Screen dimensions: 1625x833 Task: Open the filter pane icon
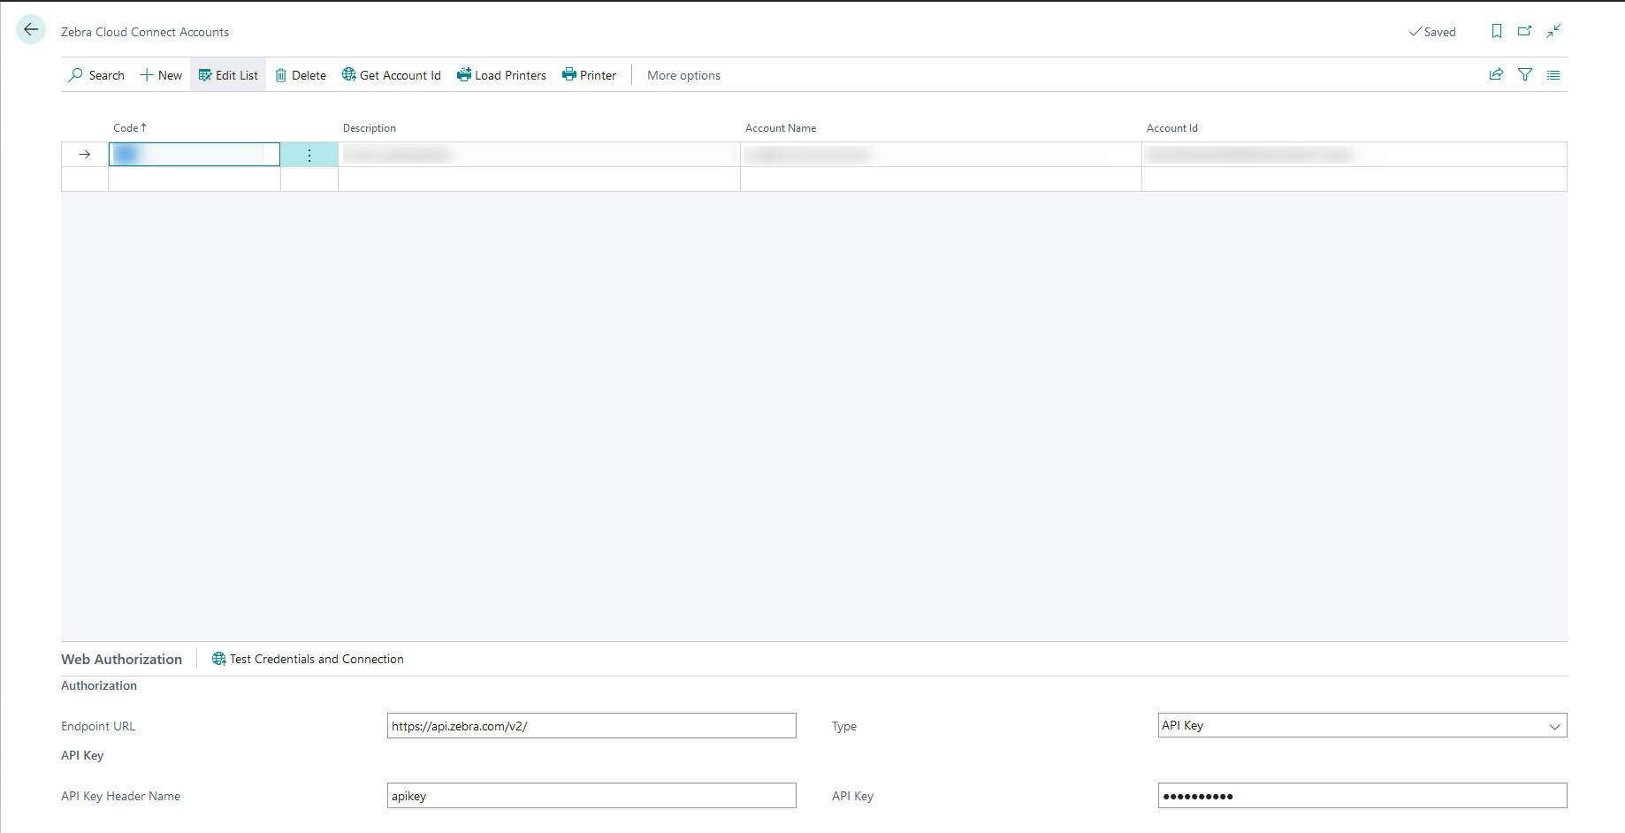tap(1525, 75)
